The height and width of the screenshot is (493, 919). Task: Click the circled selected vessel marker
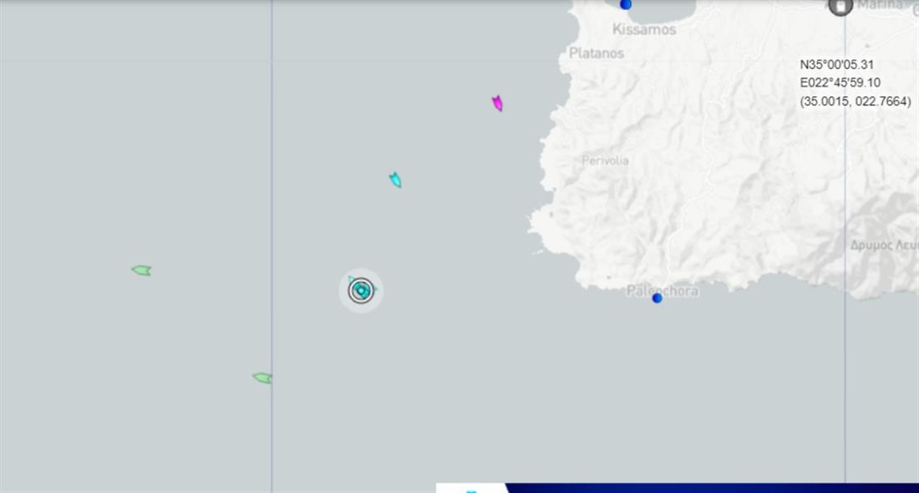[361, 290]
